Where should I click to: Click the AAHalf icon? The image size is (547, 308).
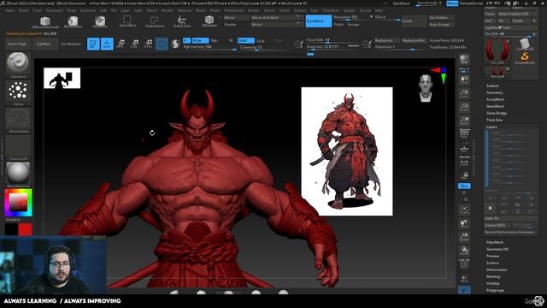(x=464, y=121)
